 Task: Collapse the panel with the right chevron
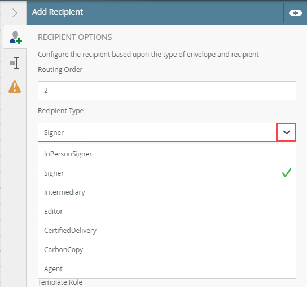click(15, 13)
